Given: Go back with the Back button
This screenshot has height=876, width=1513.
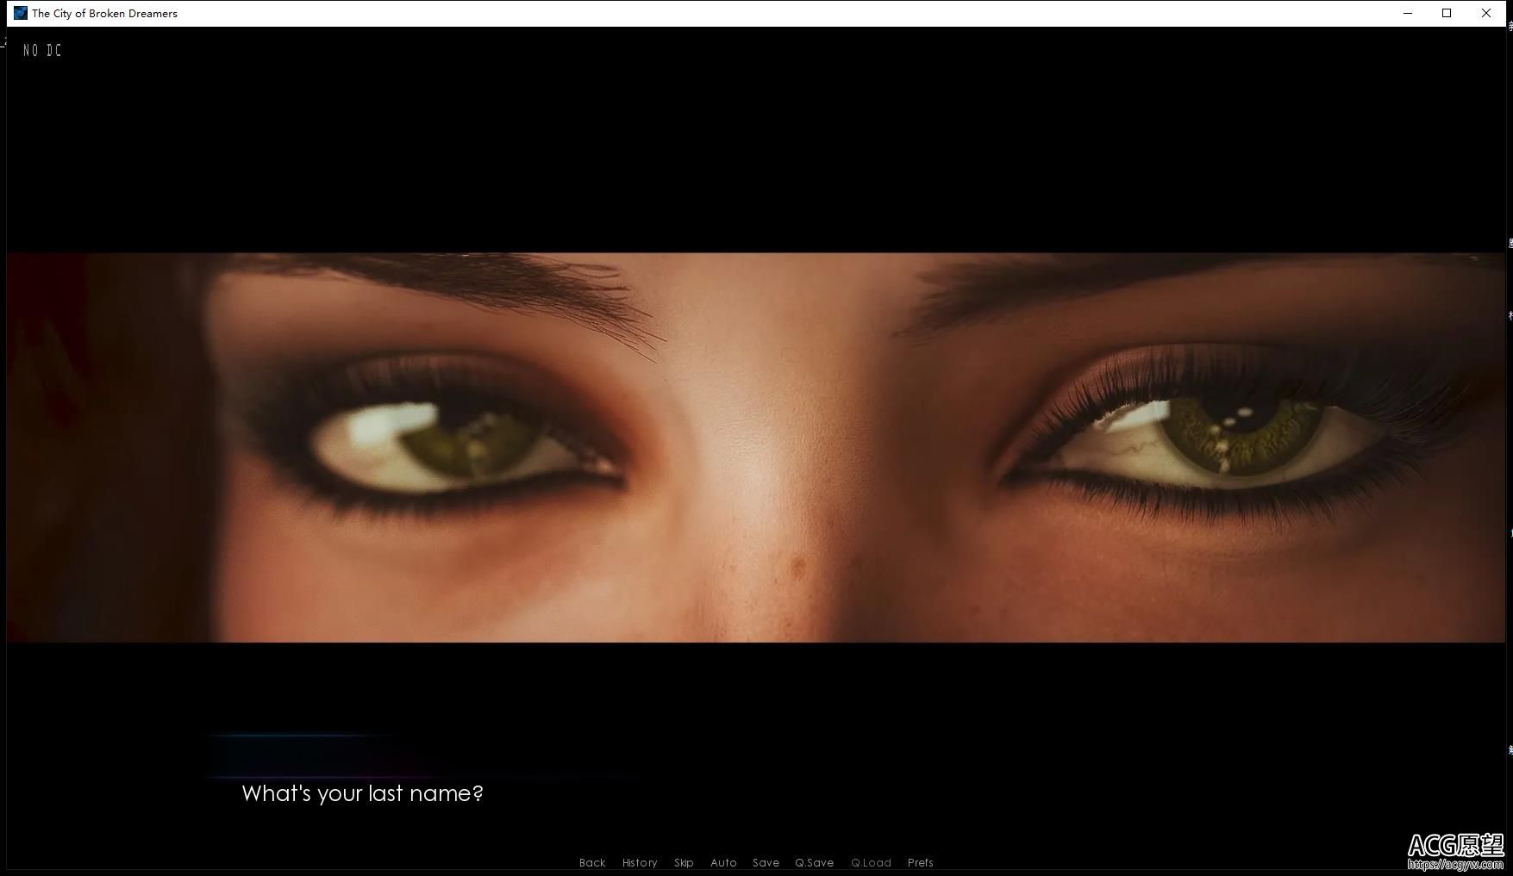Looking at the screenshot, I should click(592, 862).
